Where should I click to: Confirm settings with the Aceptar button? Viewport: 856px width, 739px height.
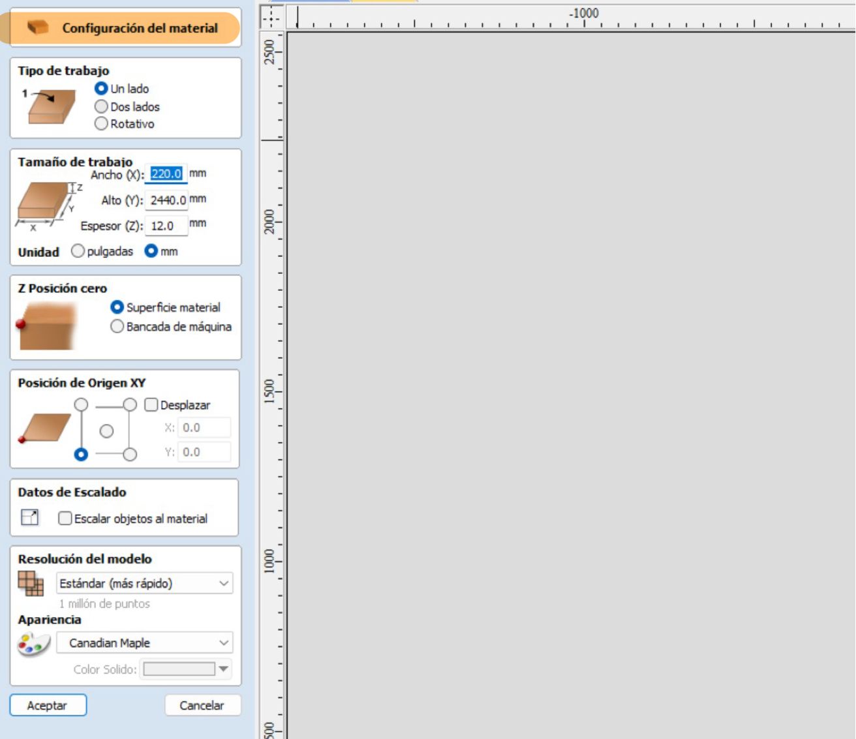coord(48,705)
